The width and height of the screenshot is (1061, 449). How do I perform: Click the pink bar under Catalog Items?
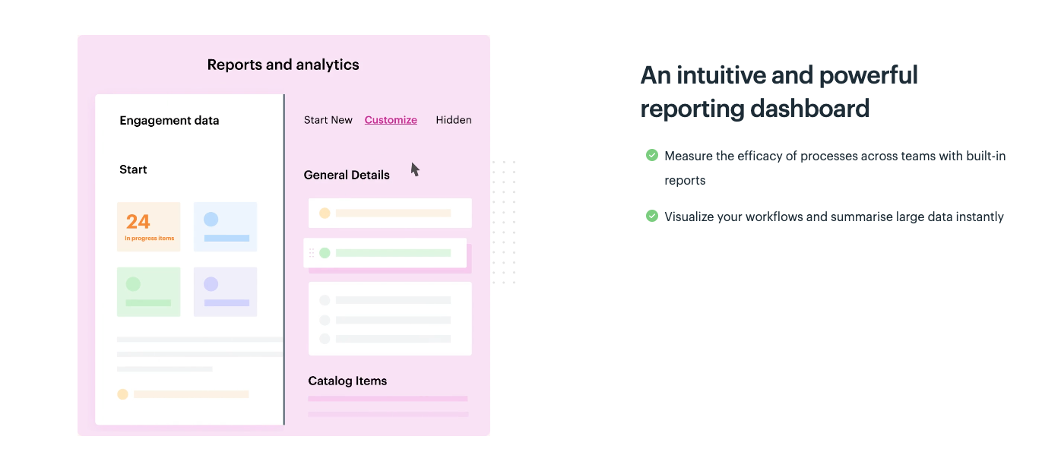tap(388, 399)
